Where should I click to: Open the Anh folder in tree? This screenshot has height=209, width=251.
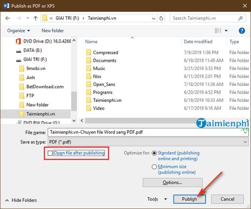click(27, 78)
